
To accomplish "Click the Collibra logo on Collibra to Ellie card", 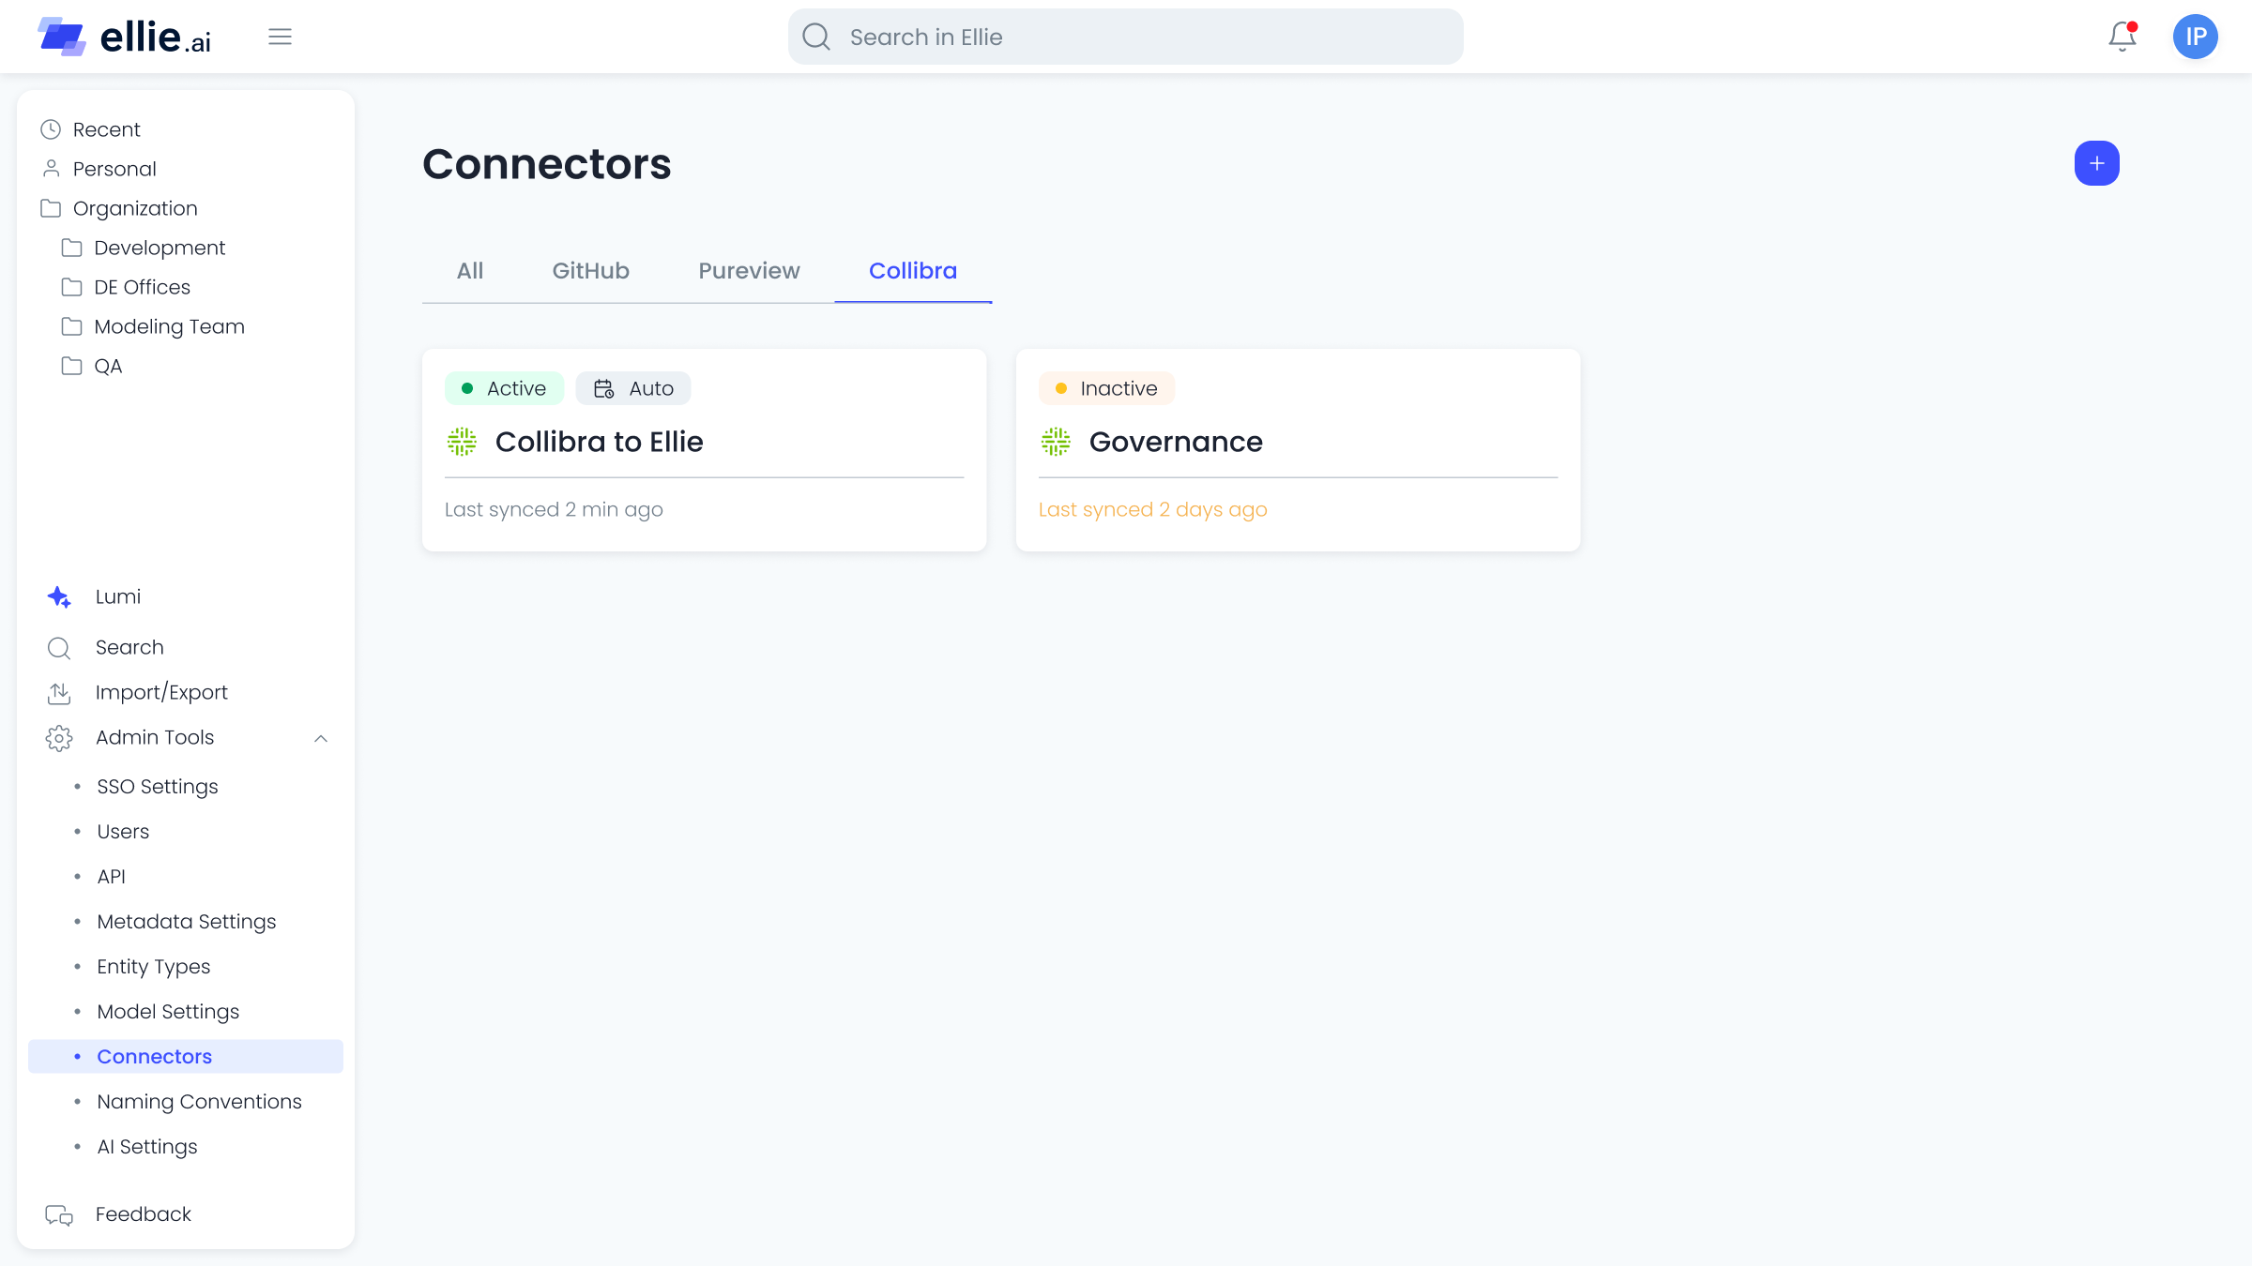I will [x=462, y=441].
